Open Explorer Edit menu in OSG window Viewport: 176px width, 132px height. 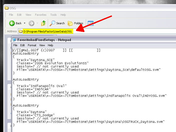pos(19,15)
